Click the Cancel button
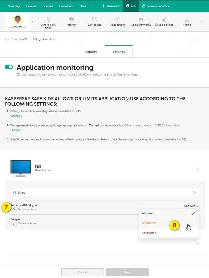Screen dimensions: 209x278 [x=82, y=272]
